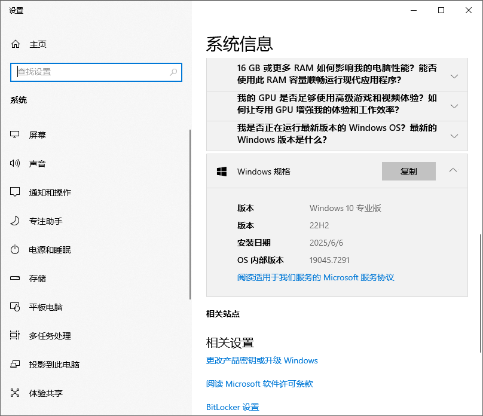
Task: Click the 安装日期 label
Action: point(254,243)
